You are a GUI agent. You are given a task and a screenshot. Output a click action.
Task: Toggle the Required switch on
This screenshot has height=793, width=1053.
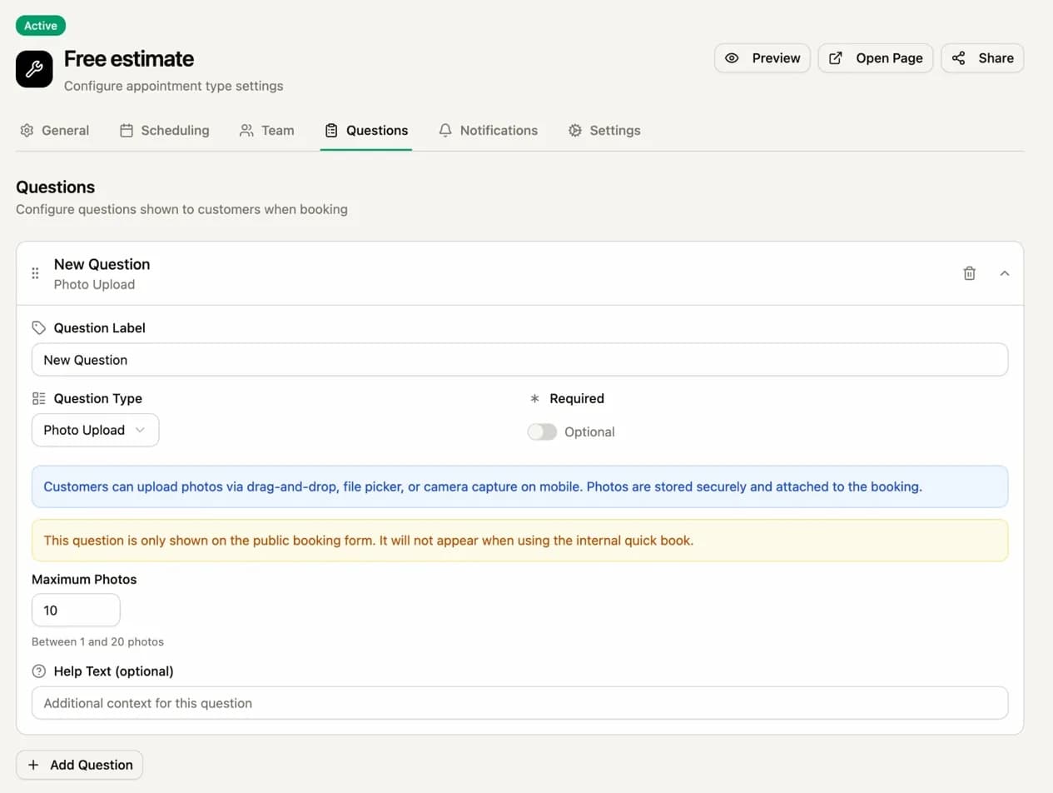pos(542,431)
